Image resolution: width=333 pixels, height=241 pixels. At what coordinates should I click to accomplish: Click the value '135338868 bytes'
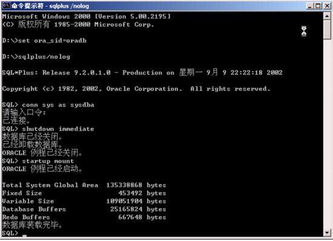pos(136,185)
